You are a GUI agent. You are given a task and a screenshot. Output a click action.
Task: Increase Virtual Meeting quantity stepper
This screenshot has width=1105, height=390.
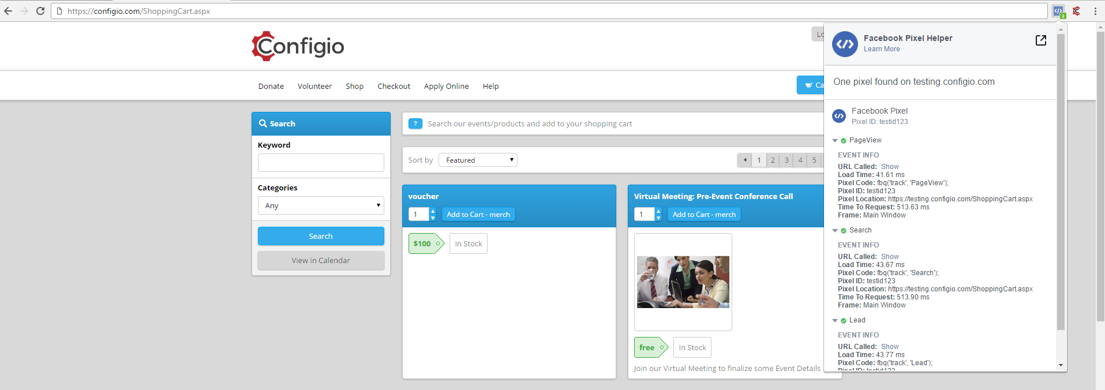click(658, 211)
